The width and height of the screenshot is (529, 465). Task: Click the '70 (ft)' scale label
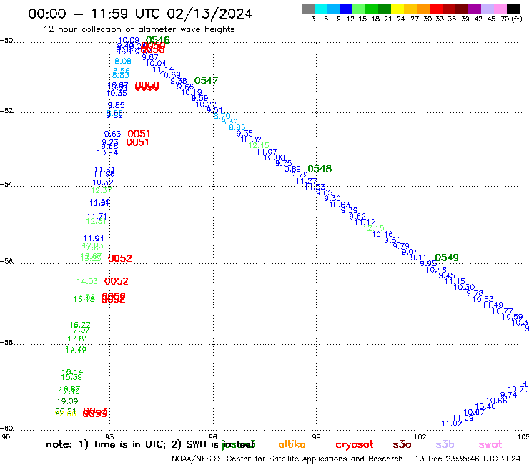(511, 19)
